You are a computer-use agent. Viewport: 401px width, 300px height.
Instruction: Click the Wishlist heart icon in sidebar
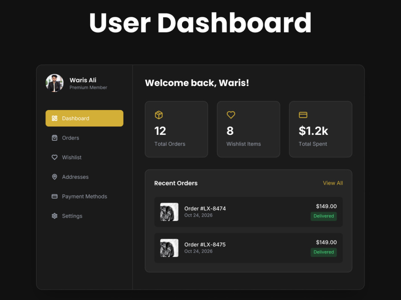click(55, 157)
